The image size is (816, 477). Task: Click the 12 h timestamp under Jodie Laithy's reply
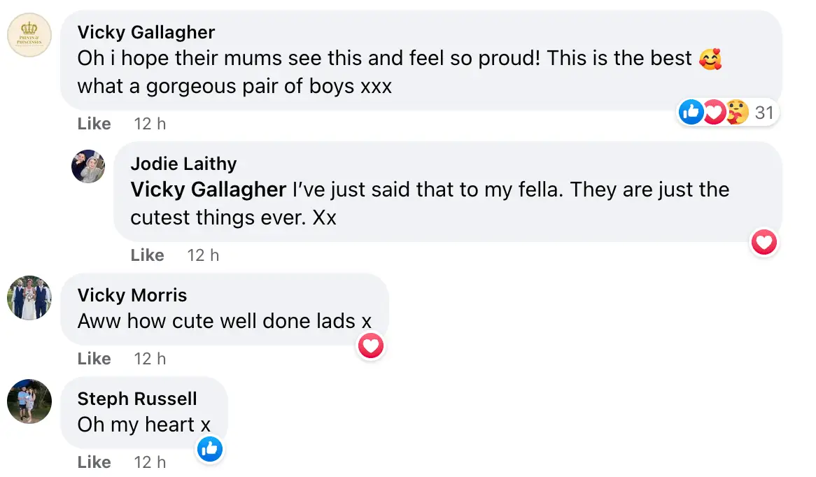203,255
